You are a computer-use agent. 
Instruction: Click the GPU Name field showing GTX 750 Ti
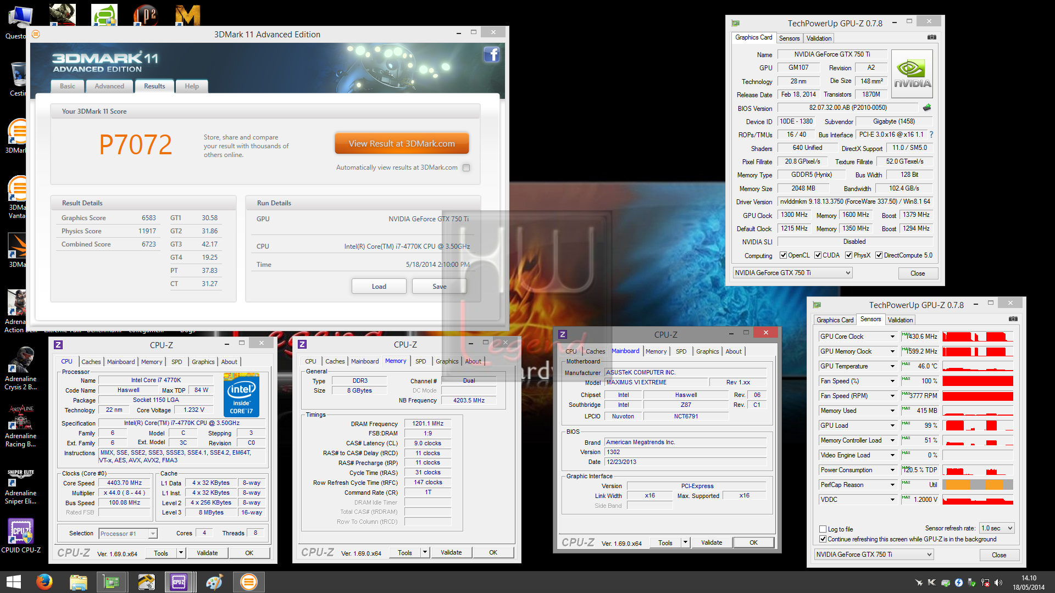832,54
